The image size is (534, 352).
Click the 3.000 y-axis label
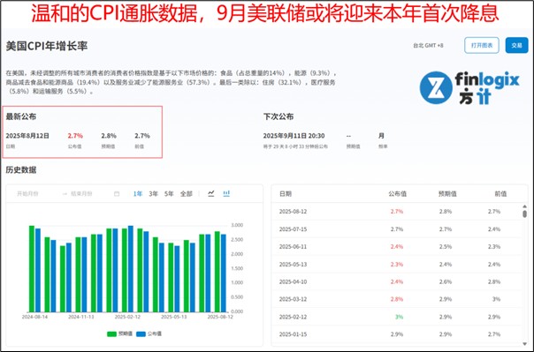237,225
